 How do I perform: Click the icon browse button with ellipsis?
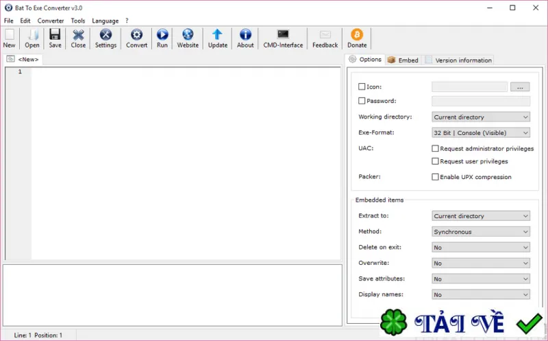coord(520,87)
